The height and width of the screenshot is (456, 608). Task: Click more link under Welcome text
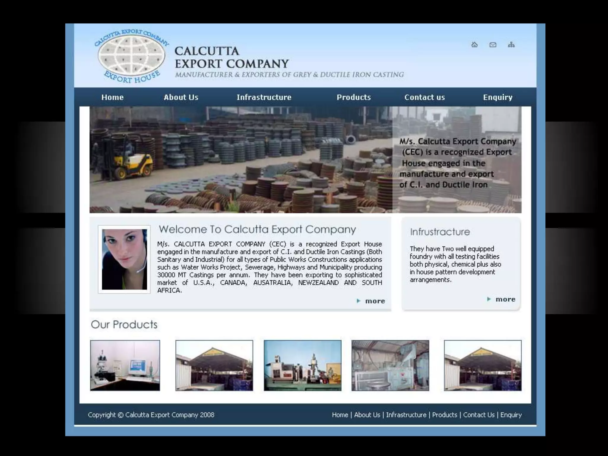pos(375,301)
